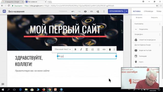Select the left resize handle of text box

coord(58,56)
